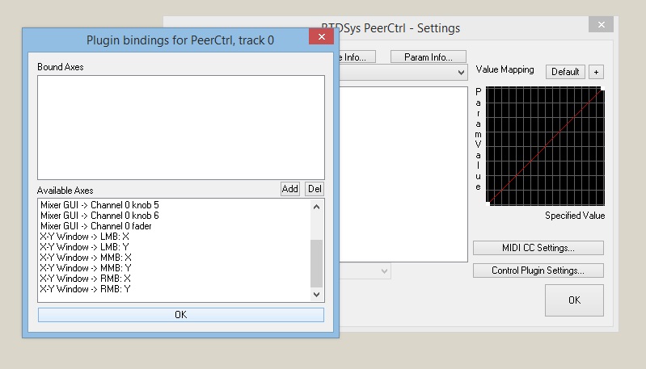Expand the upper dropdown in Settings window
This screenshot has width=646, height=369.
click(461, 73)
